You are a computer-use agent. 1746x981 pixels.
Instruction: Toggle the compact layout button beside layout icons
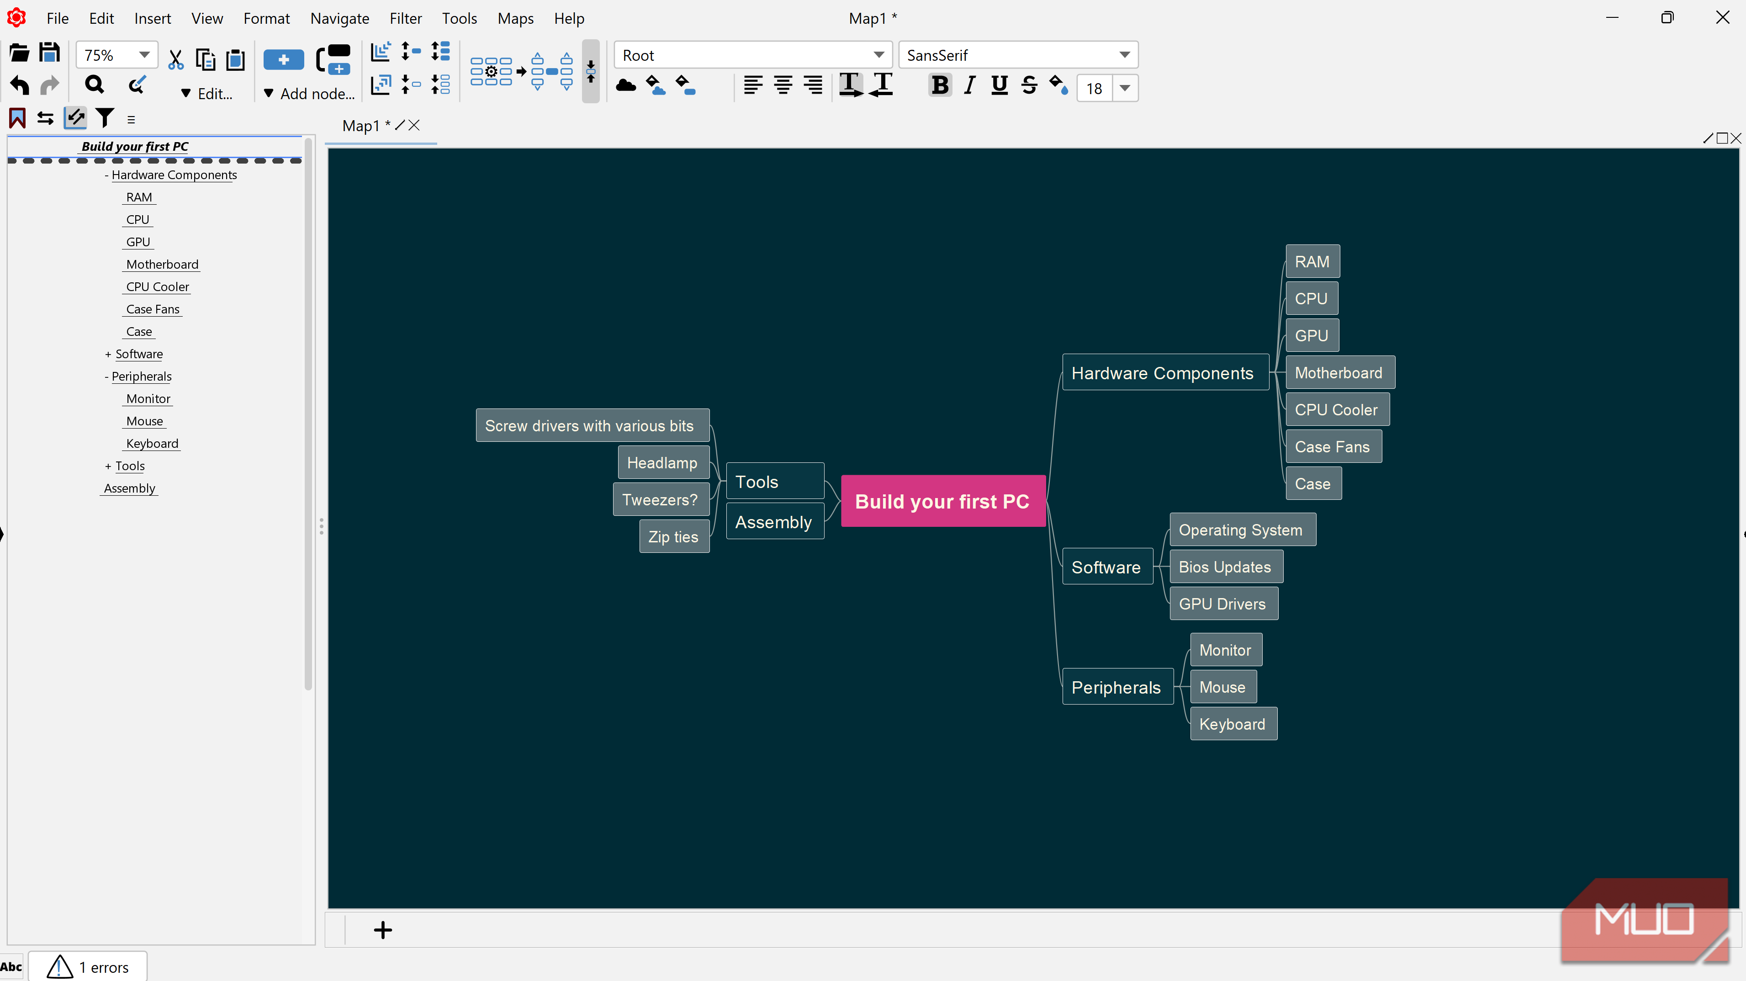590,71
